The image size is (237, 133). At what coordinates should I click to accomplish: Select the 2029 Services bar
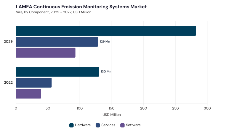click(x=57, y=42)
